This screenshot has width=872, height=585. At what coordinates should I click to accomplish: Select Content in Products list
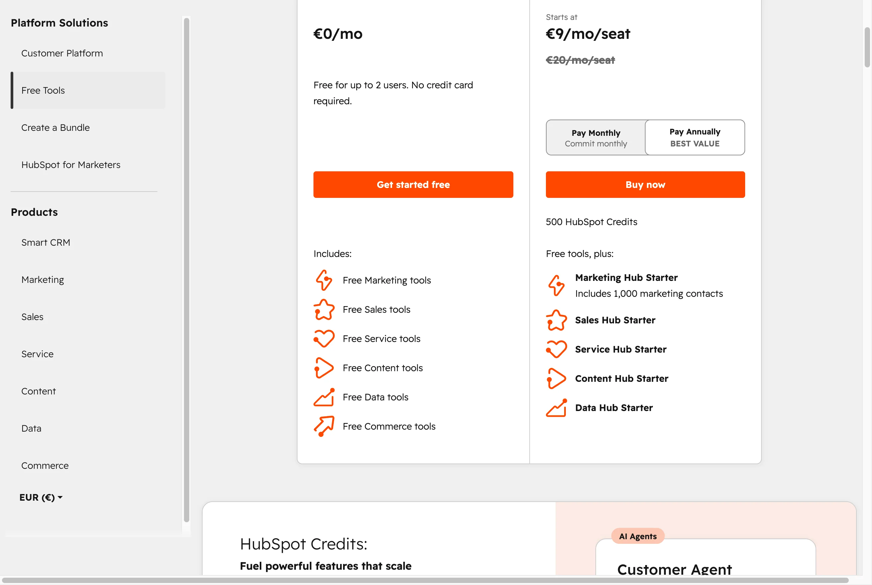tap(39, 391)
